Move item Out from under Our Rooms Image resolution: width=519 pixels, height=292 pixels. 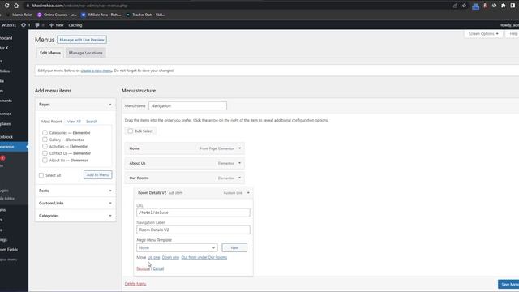click(204, 258)
